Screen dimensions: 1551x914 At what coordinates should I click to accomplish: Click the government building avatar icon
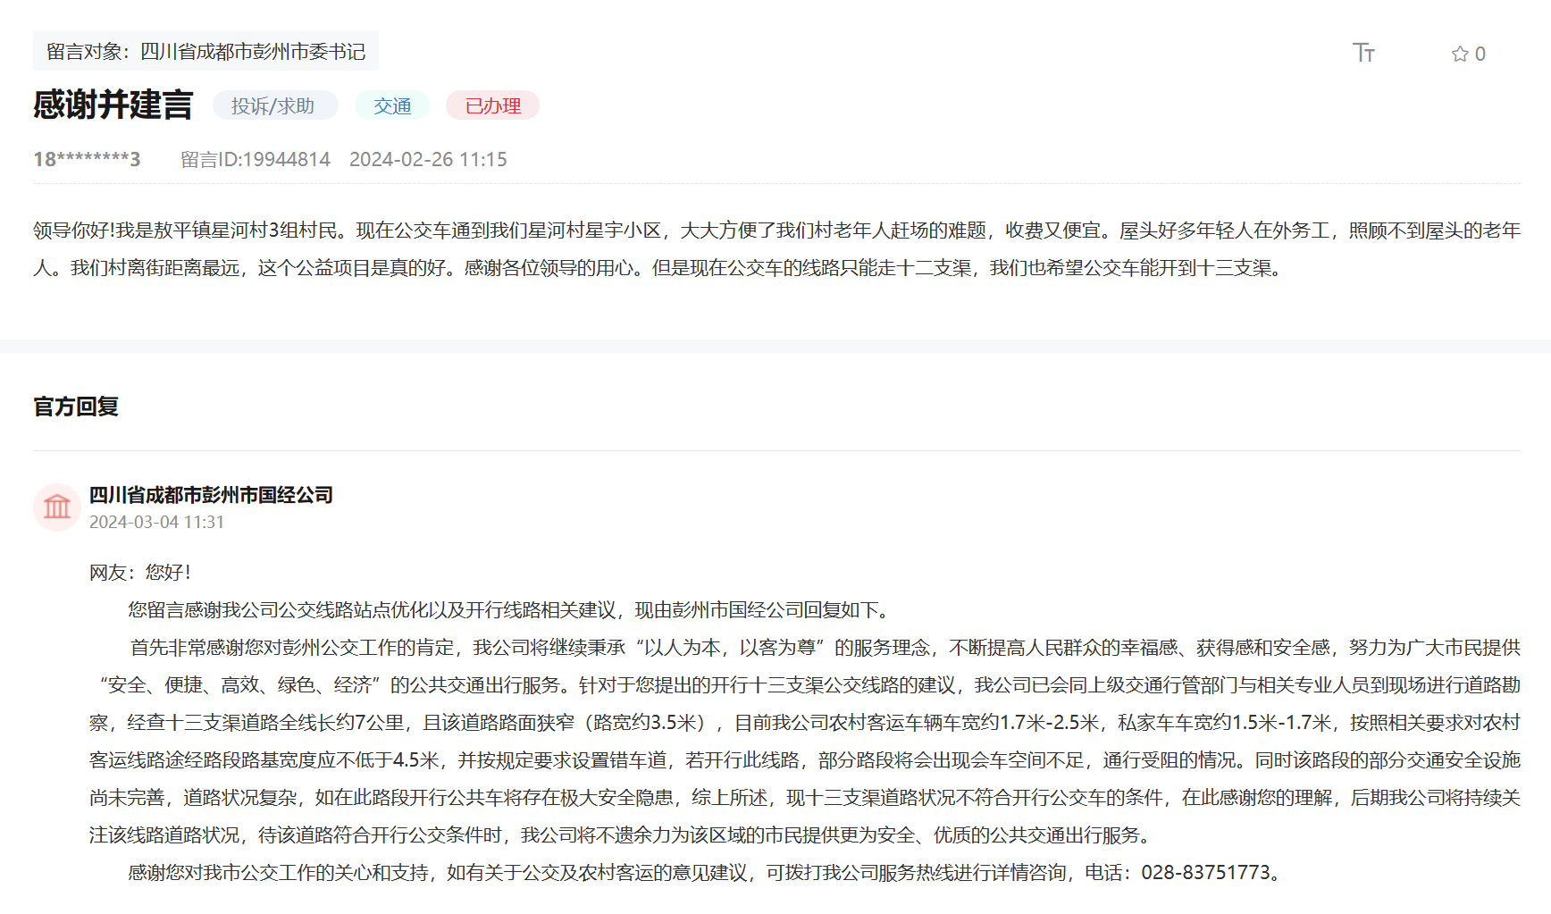pos(56,507)
